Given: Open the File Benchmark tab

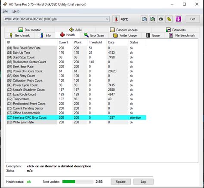Looking at the screenshot, I should [x=182, y=35].
